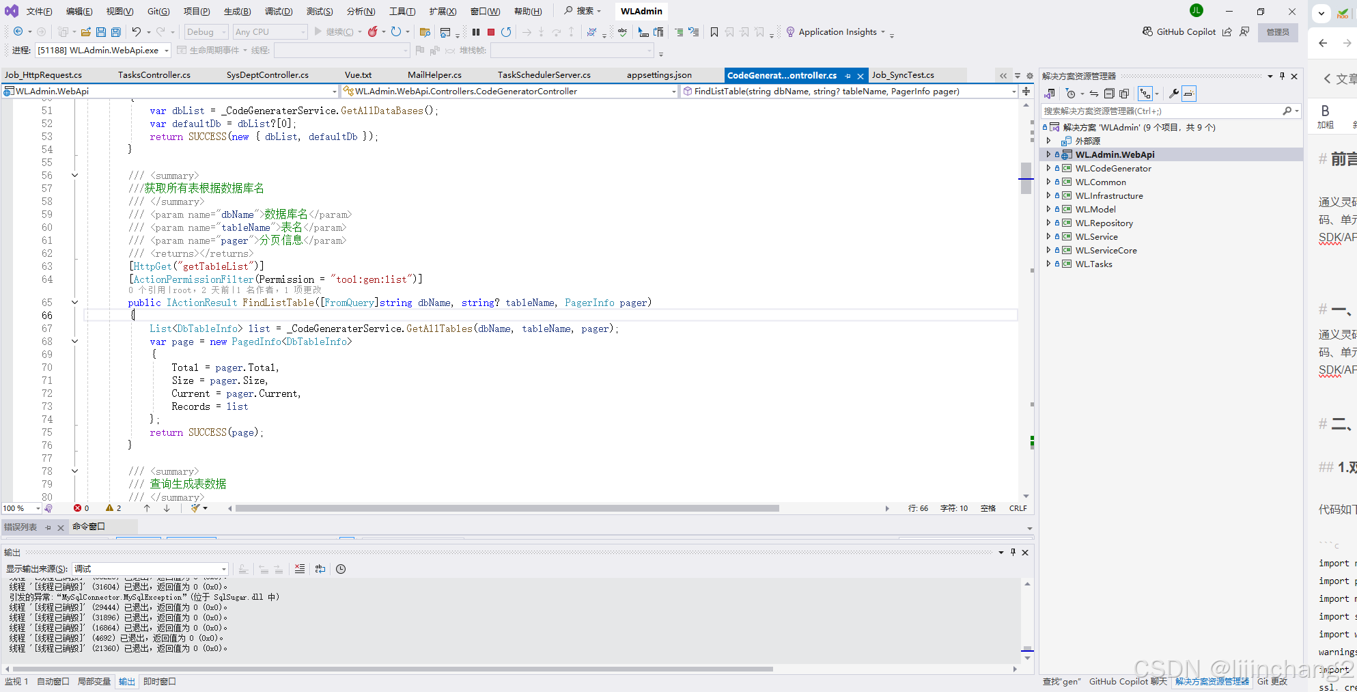Image resolution: width=1357 pixels, height=692 pixels.
Task: Open the 局部变量 window tab
Action: point(94,682)
